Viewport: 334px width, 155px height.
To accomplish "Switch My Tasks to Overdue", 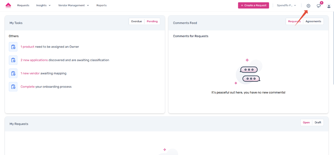I will (x=136, y=21).
